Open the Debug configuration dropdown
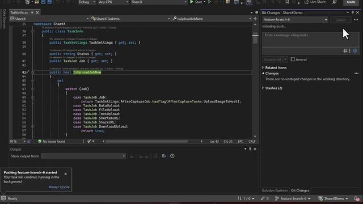Screen dimensions: 363x204 [87, 2]
